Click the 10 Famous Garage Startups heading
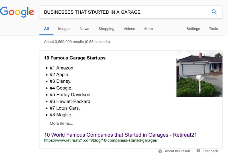The image size is (228, 154). click(75, 58)
